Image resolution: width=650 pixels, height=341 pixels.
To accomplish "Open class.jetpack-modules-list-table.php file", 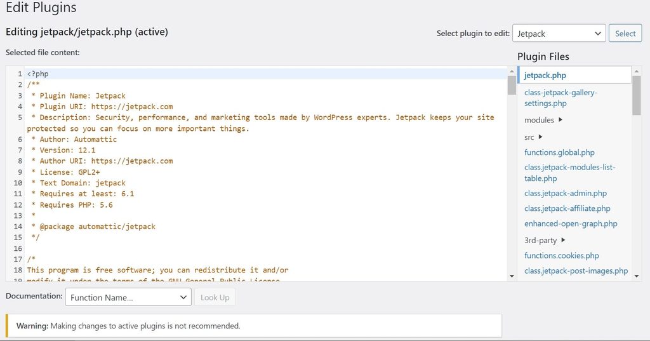I will point(569,173).
